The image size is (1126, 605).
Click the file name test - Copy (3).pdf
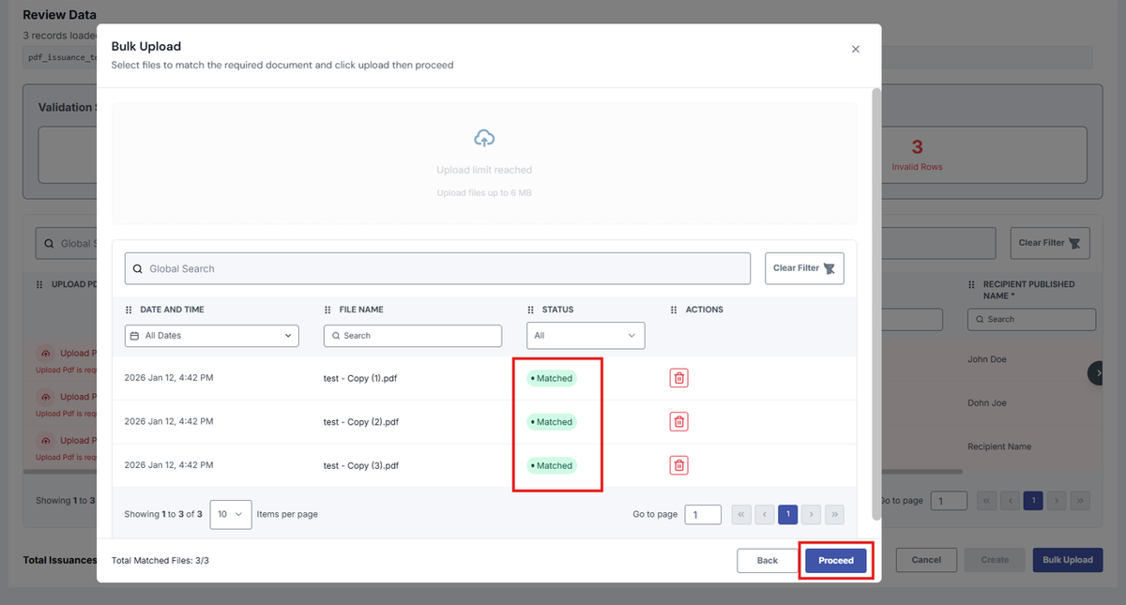(361, 465)
